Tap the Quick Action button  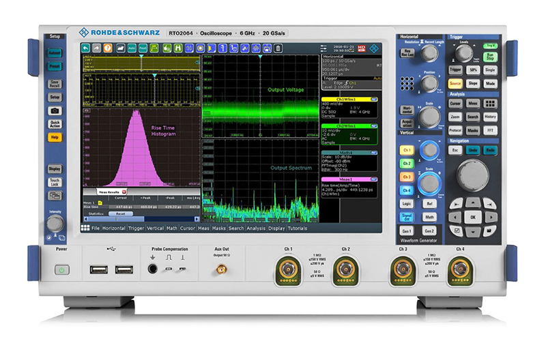[x=55, y=124]
